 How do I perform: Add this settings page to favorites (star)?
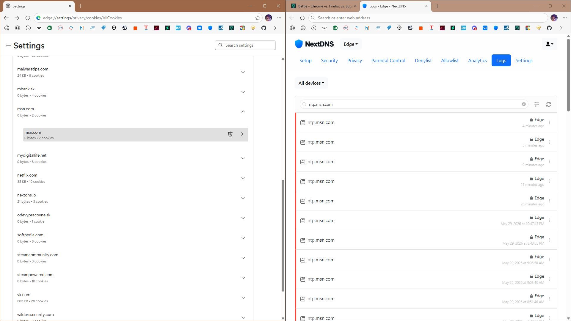(x=258, y=18)
